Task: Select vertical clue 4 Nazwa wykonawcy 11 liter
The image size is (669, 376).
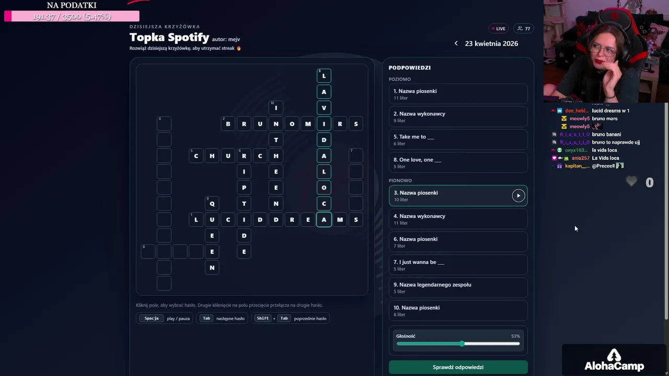Action: tap(458, 219)
